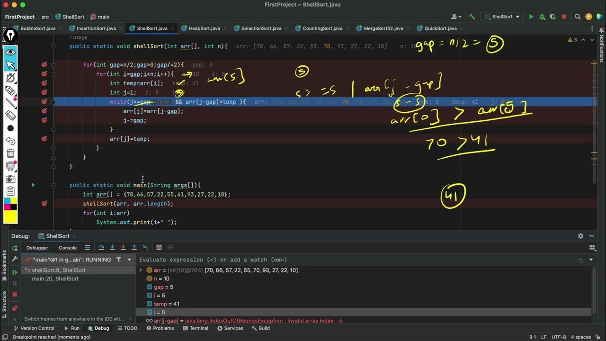Select the arrow pointer annotation tool

10,65
